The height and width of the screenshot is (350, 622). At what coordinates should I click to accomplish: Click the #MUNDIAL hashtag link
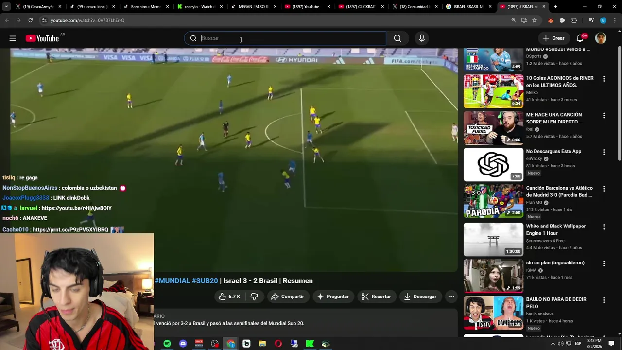pos(172,281)
